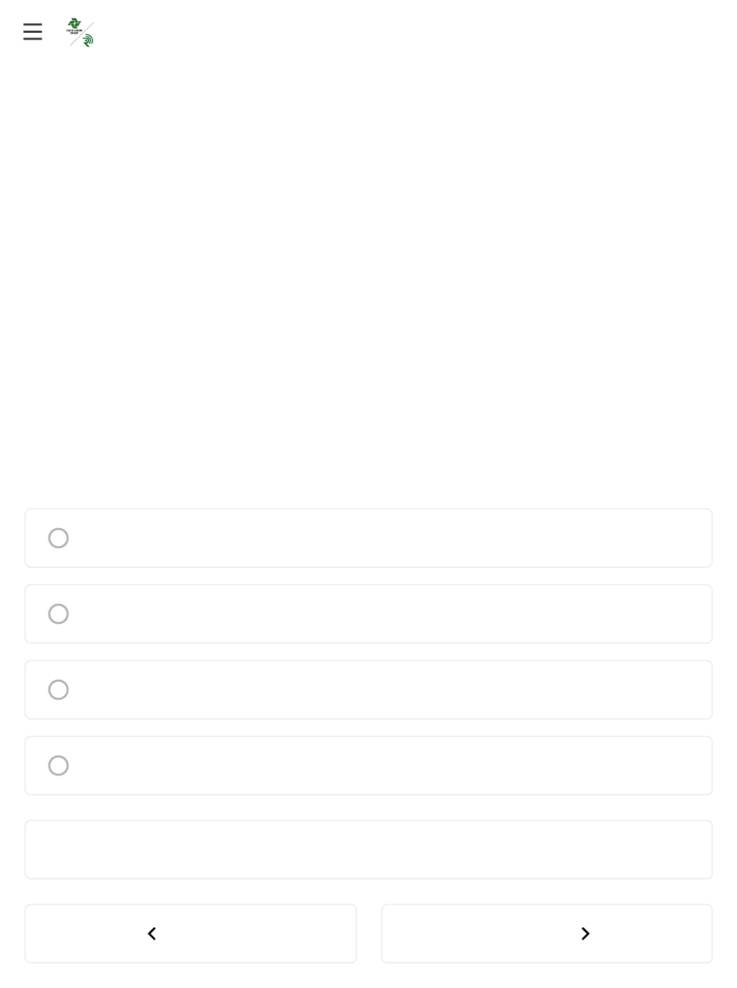Click the right-pointing chevron arrow
Viewport: 737px width, 988px height.
point(585,934)
